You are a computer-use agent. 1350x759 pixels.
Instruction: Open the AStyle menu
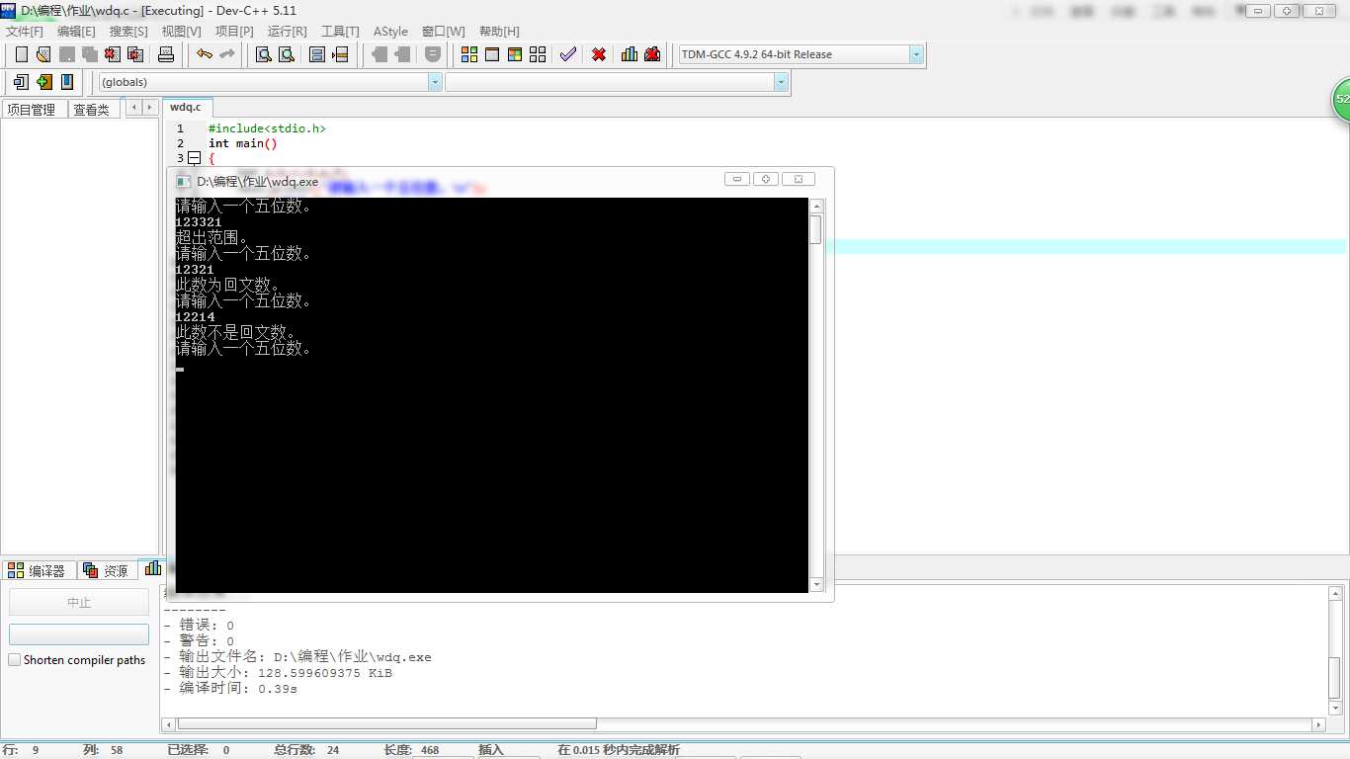390,32
